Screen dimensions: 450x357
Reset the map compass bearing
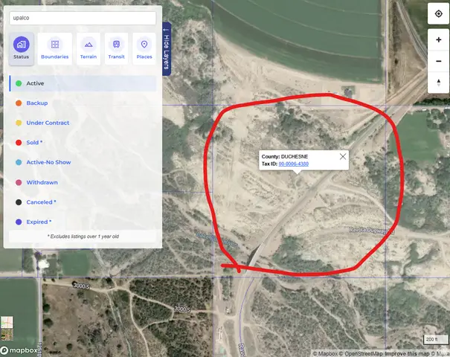tap(438, 82)
